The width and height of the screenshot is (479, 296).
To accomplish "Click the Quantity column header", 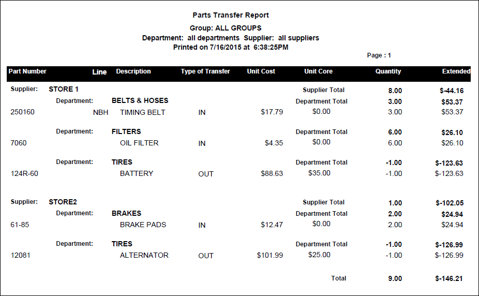I will [388, 71].
